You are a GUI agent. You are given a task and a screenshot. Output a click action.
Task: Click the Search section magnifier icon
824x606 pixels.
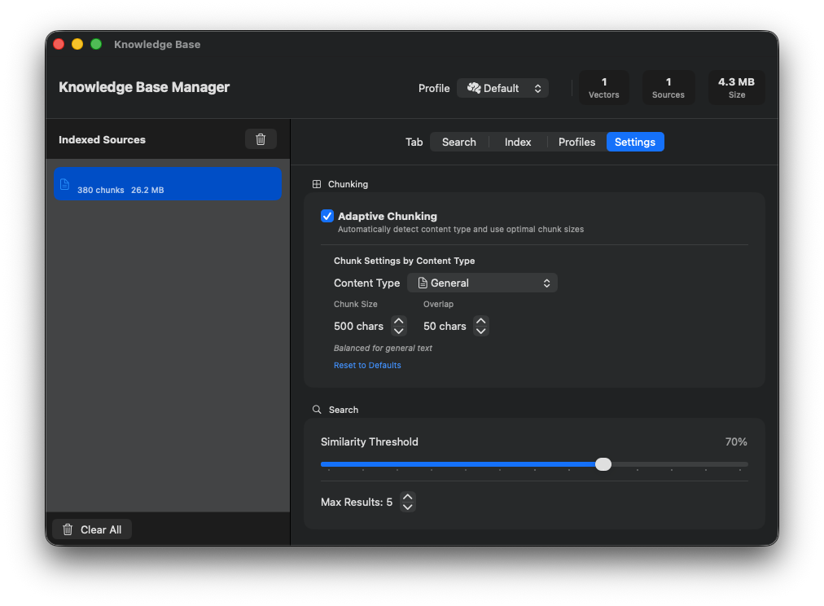tap(317, 410)
